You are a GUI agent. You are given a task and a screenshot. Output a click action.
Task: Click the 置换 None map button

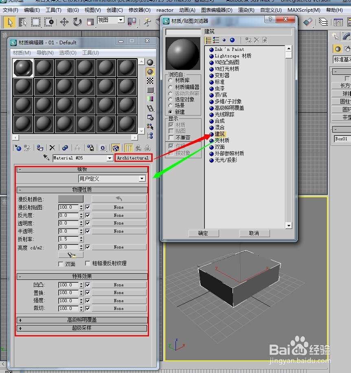coord(119,292)
